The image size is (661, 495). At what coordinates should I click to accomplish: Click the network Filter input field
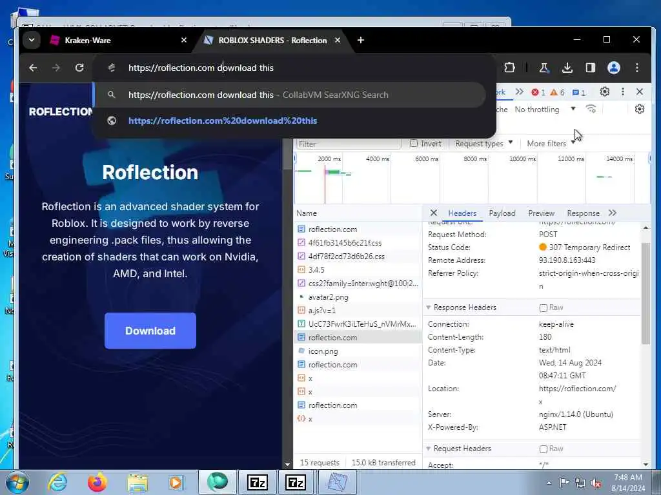point(349,144)
